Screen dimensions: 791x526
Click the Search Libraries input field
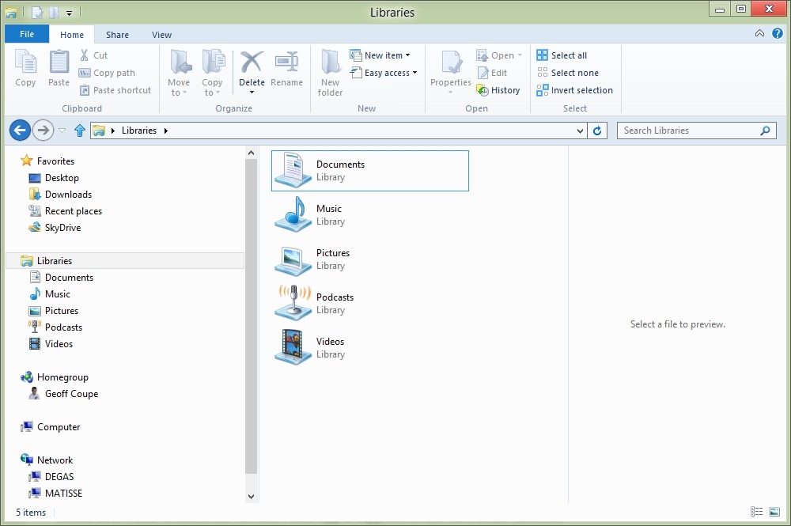pyautogui.click(x=688, y=131)
